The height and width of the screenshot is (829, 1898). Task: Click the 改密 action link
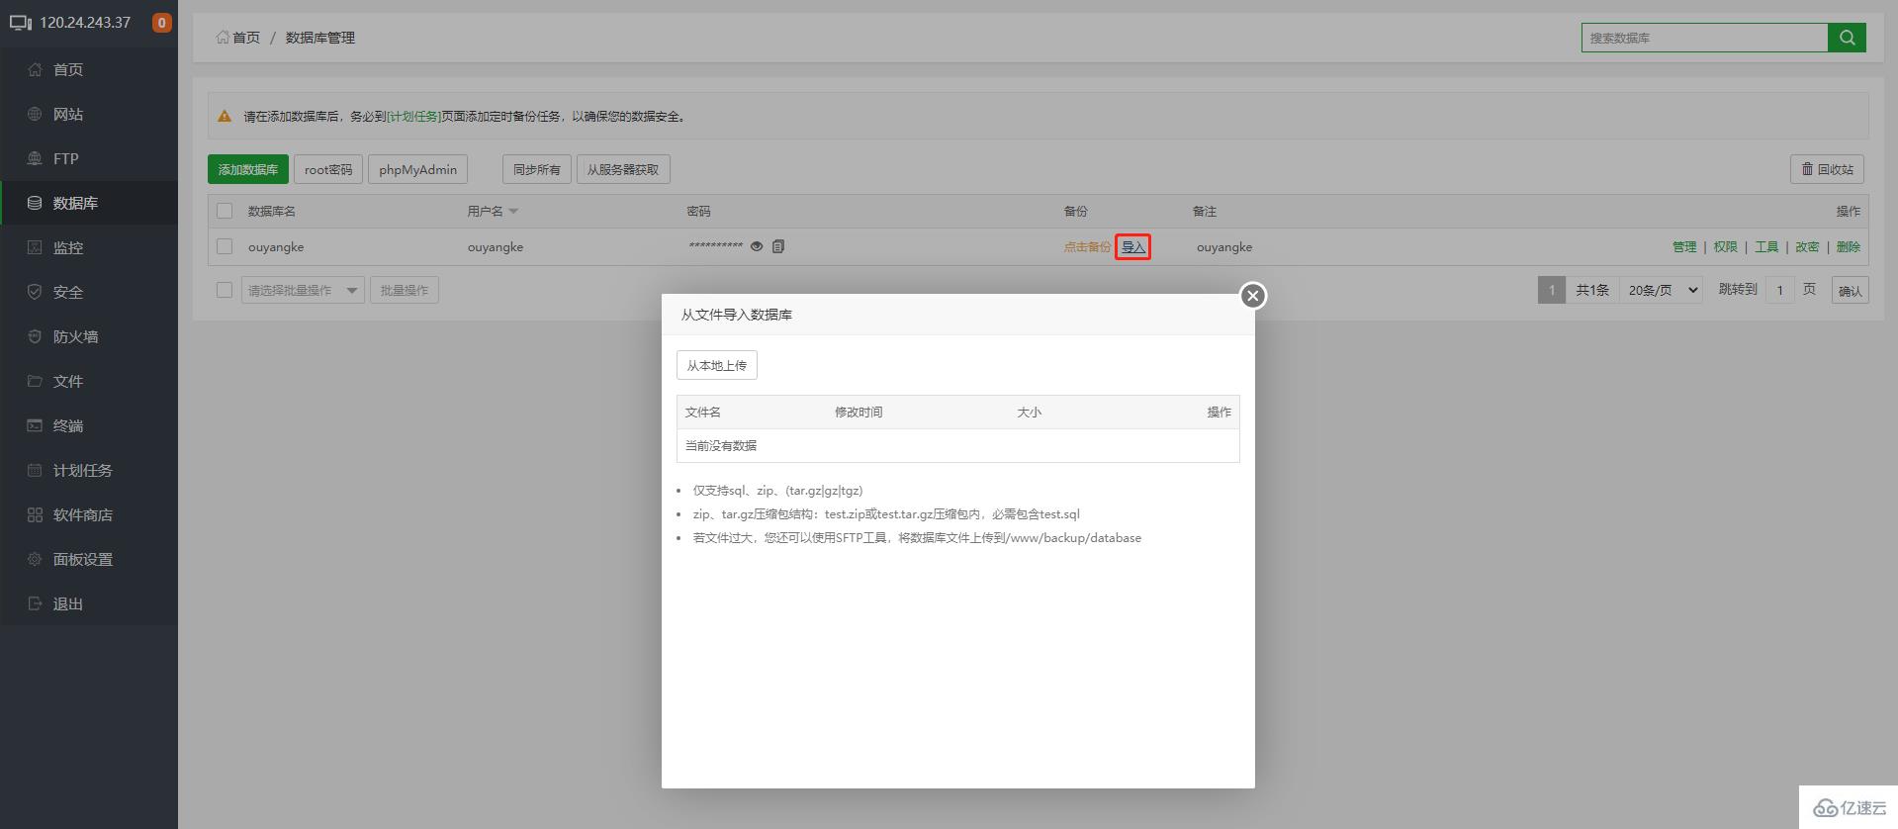pos(1808,247)
